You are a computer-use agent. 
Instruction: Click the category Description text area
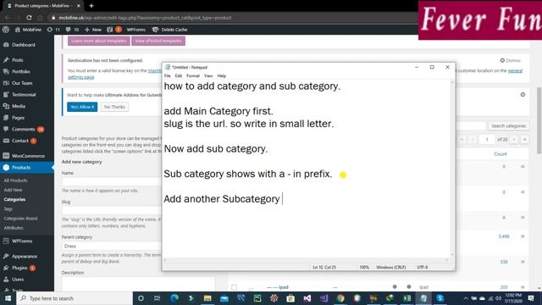[138, 284]
